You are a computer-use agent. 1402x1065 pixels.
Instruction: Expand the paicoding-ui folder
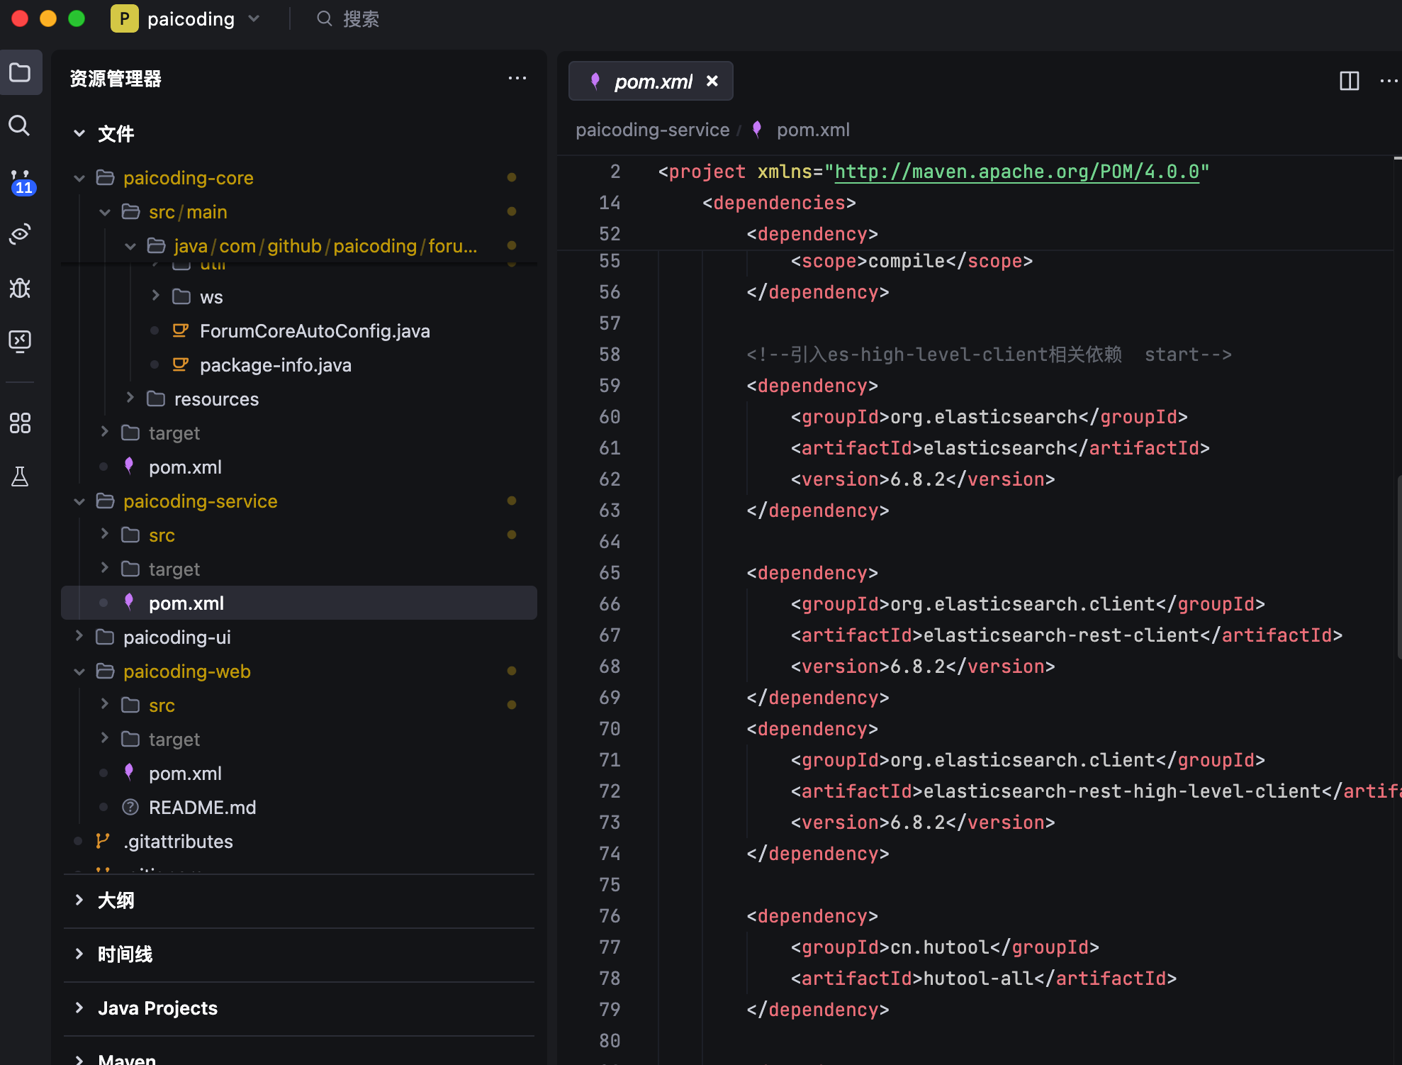click(176, 637)
